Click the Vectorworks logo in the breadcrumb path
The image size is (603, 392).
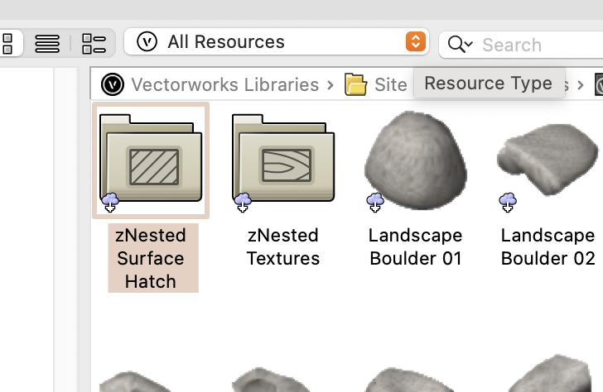point(112,84)
